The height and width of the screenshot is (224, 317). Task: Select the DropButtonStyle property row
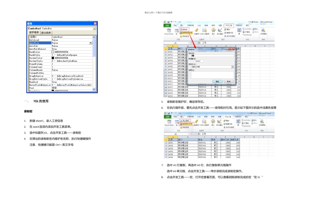[60, 79]
